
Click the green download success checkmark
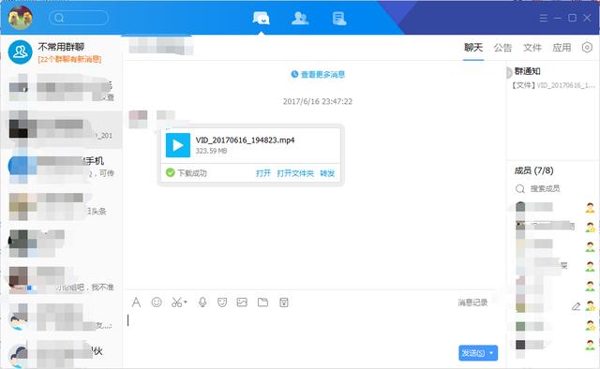click(x=171, y=173)
